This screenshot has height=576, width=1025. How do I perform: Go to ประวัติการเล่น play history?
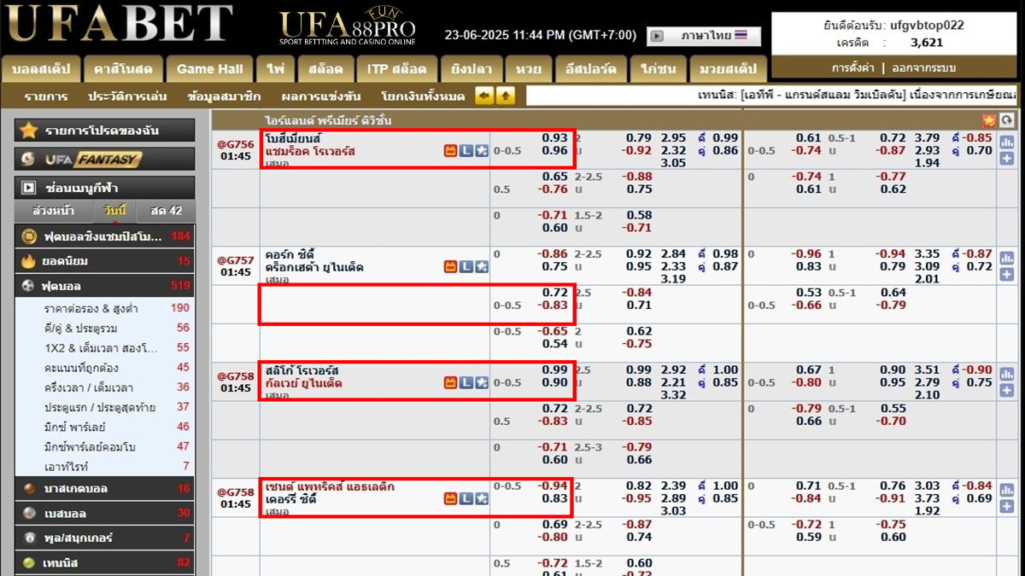click(x=127, y=96)
